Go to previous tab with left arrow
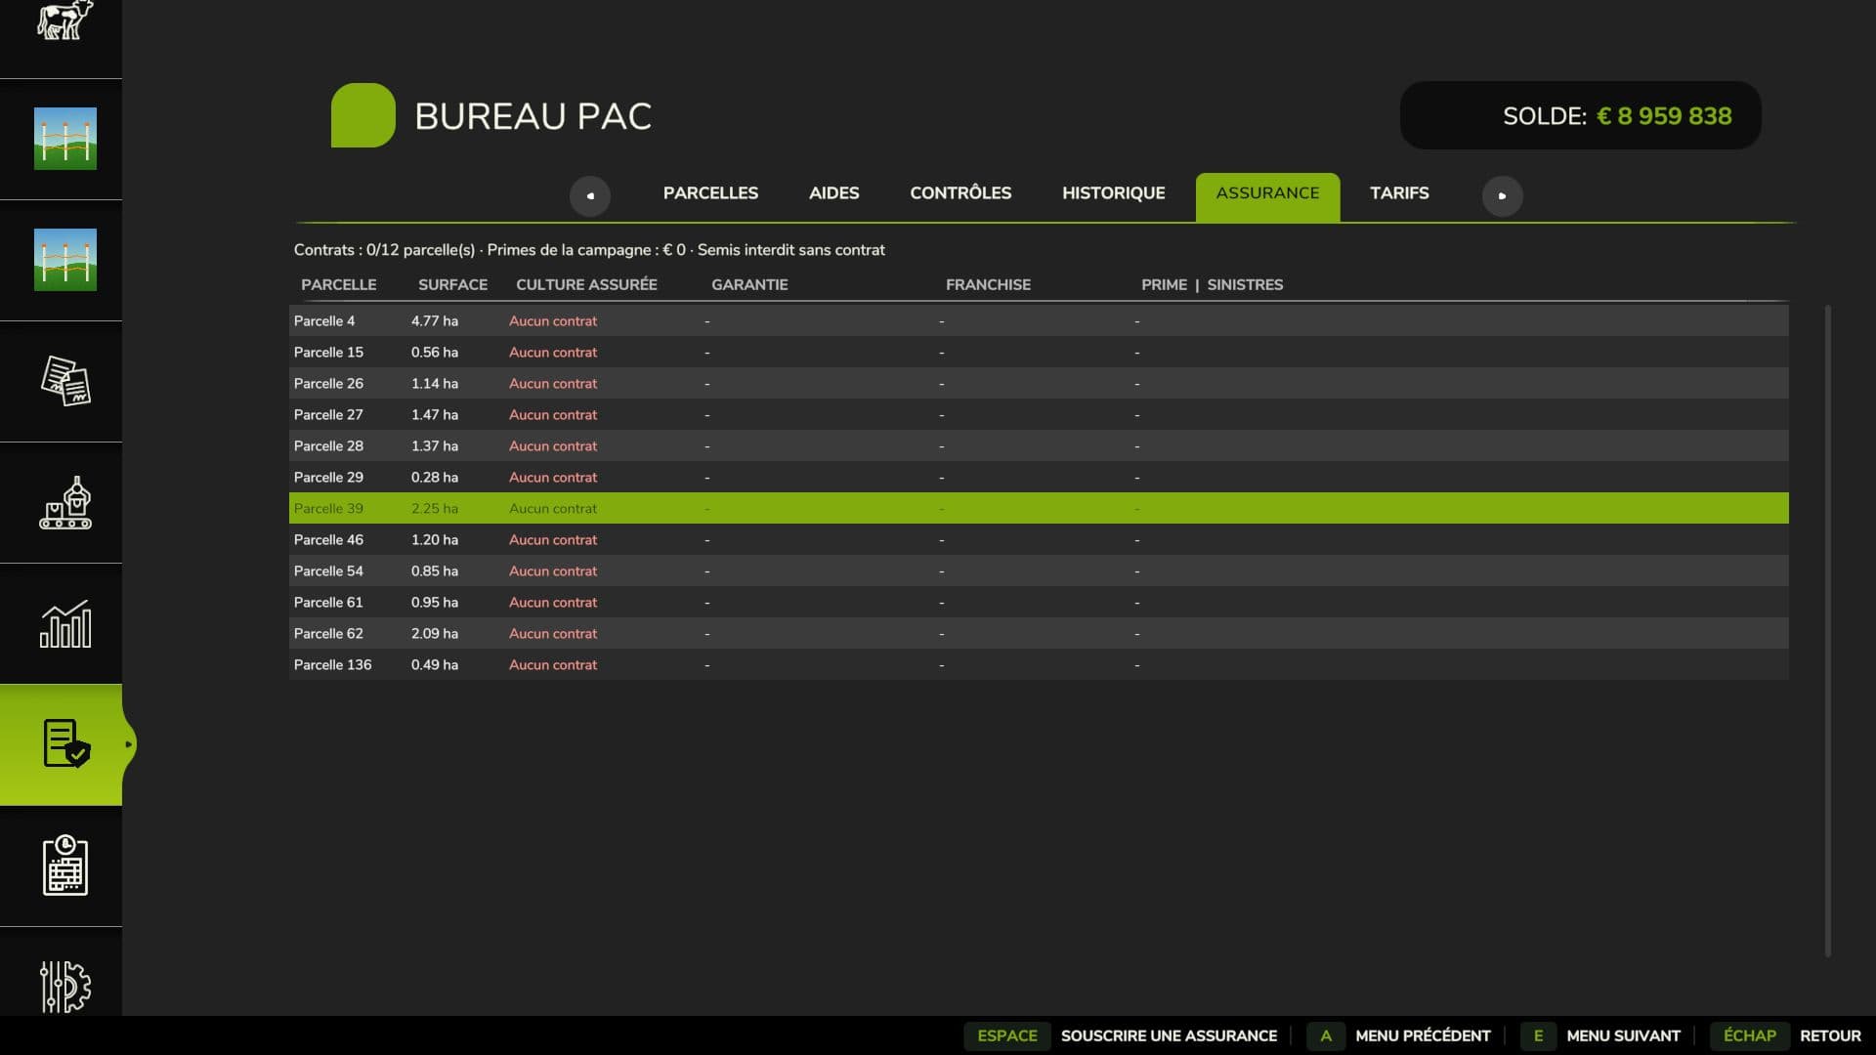The image size is (1876, 1055). coord(590,195)
